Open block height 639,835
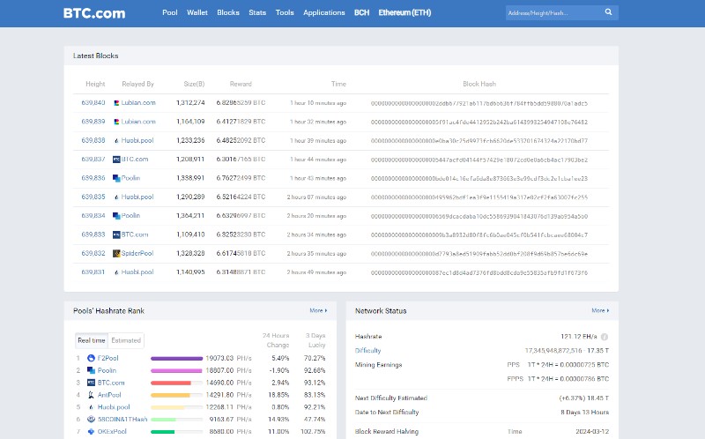Screen dimensions: 705x439 (x=93, y=197)
